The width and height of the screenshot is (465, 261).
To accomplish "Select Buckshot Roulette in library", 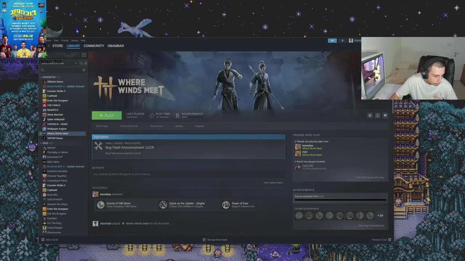I will tap(57, 171).
